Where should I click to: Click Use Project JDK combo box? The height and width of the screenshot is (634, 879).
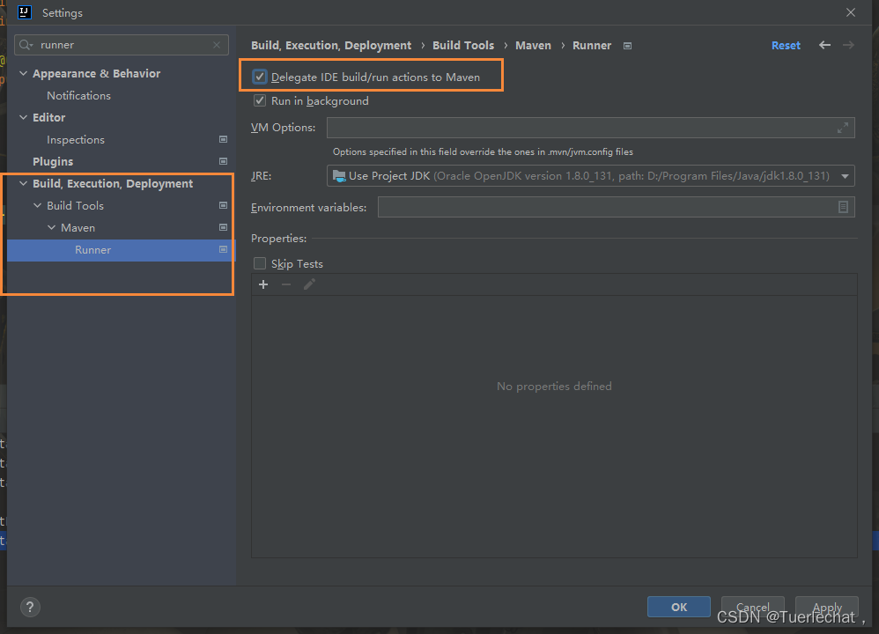[x=591, y=176]
